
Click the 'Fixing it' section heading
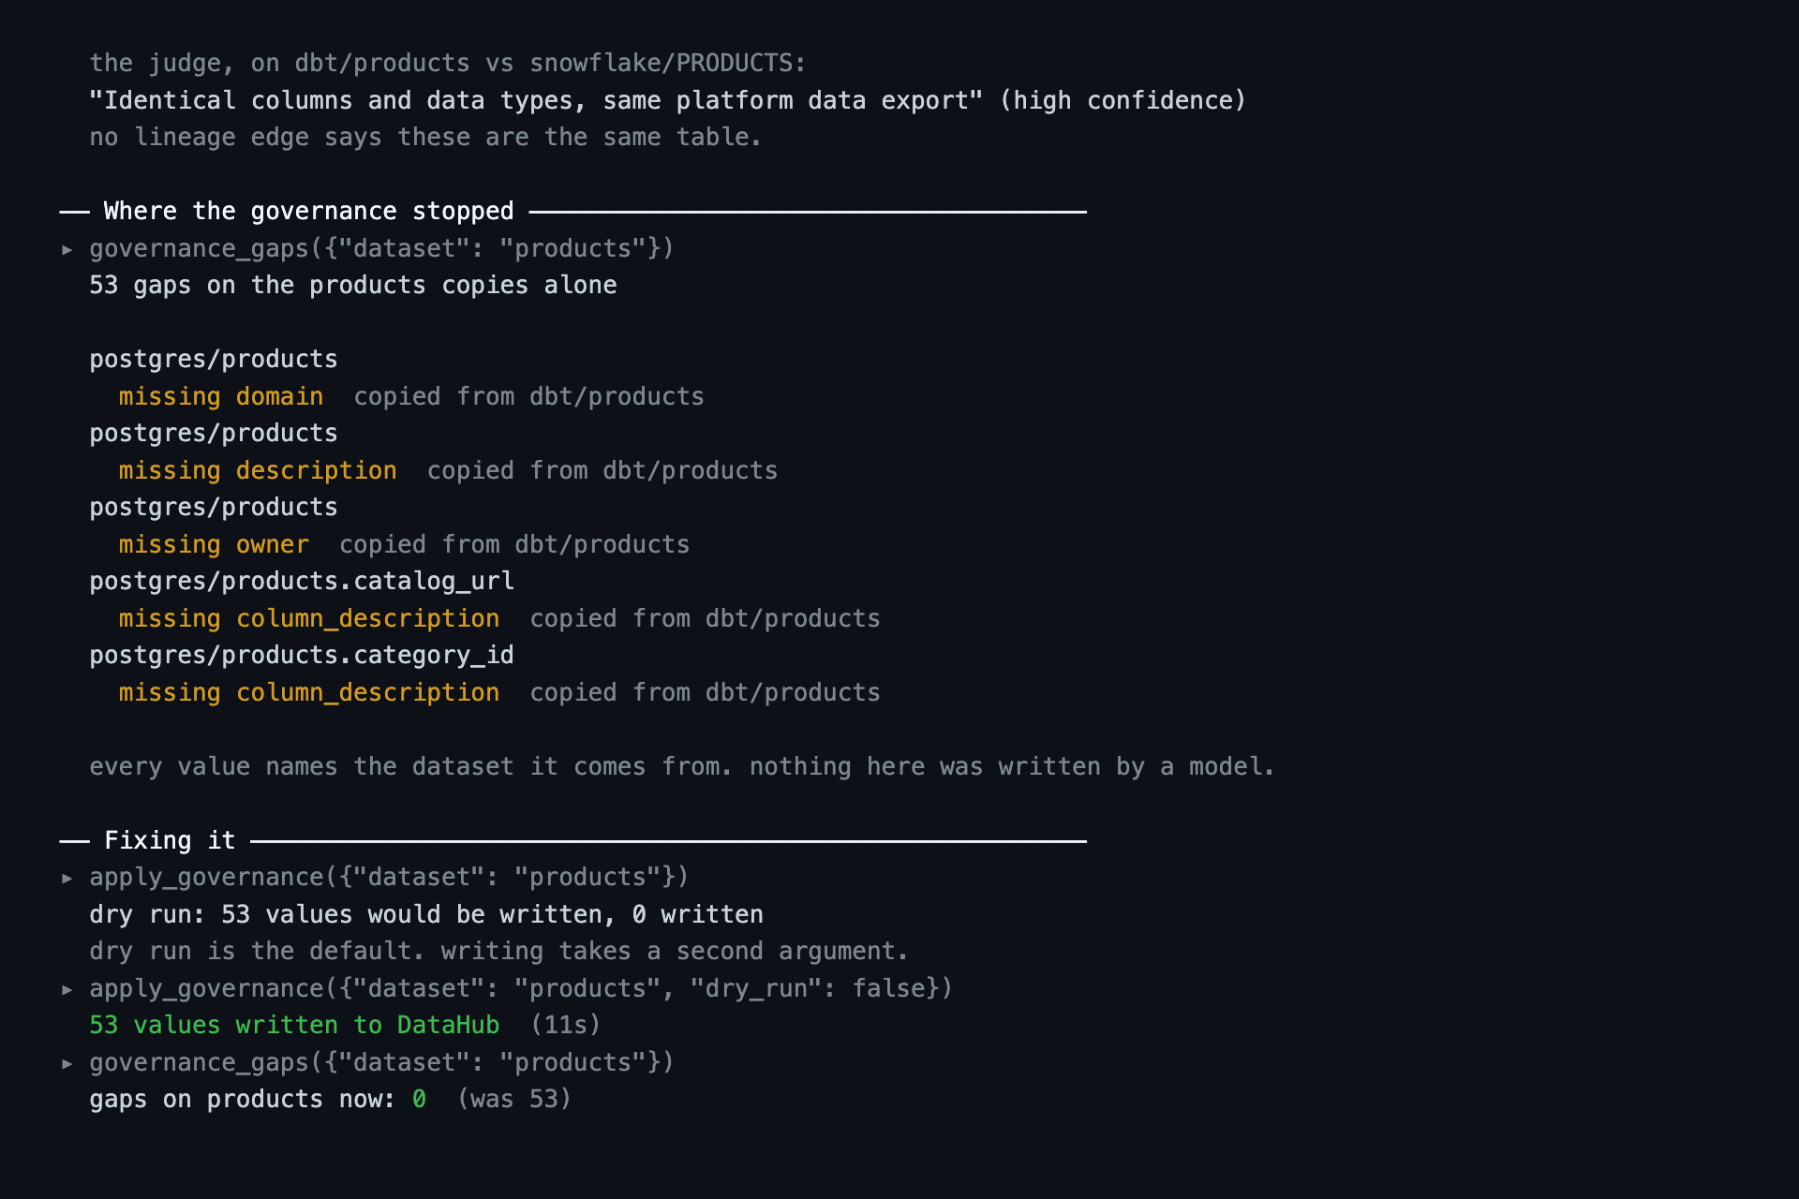click(x=170, y=840)
